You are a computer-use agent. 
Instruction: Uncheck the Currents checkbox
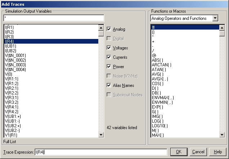click(x=109, y=57)
